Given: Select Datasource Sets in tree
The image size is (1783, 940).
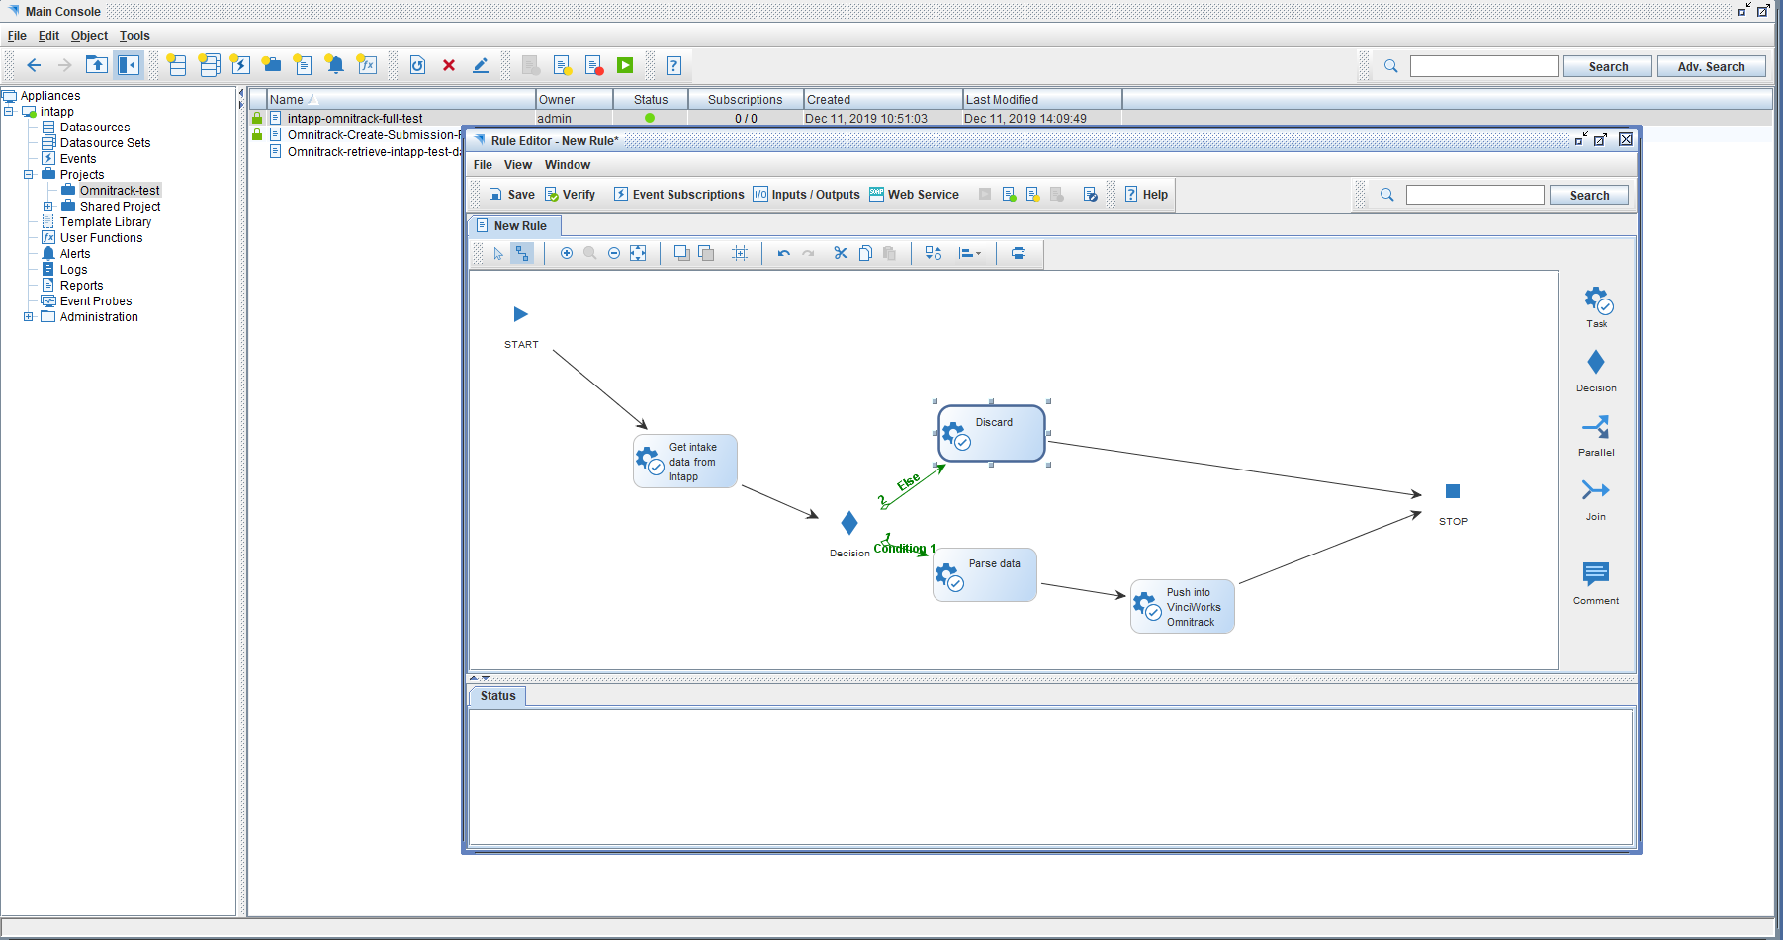Looking at the screenshot, I should pos(105,143).
